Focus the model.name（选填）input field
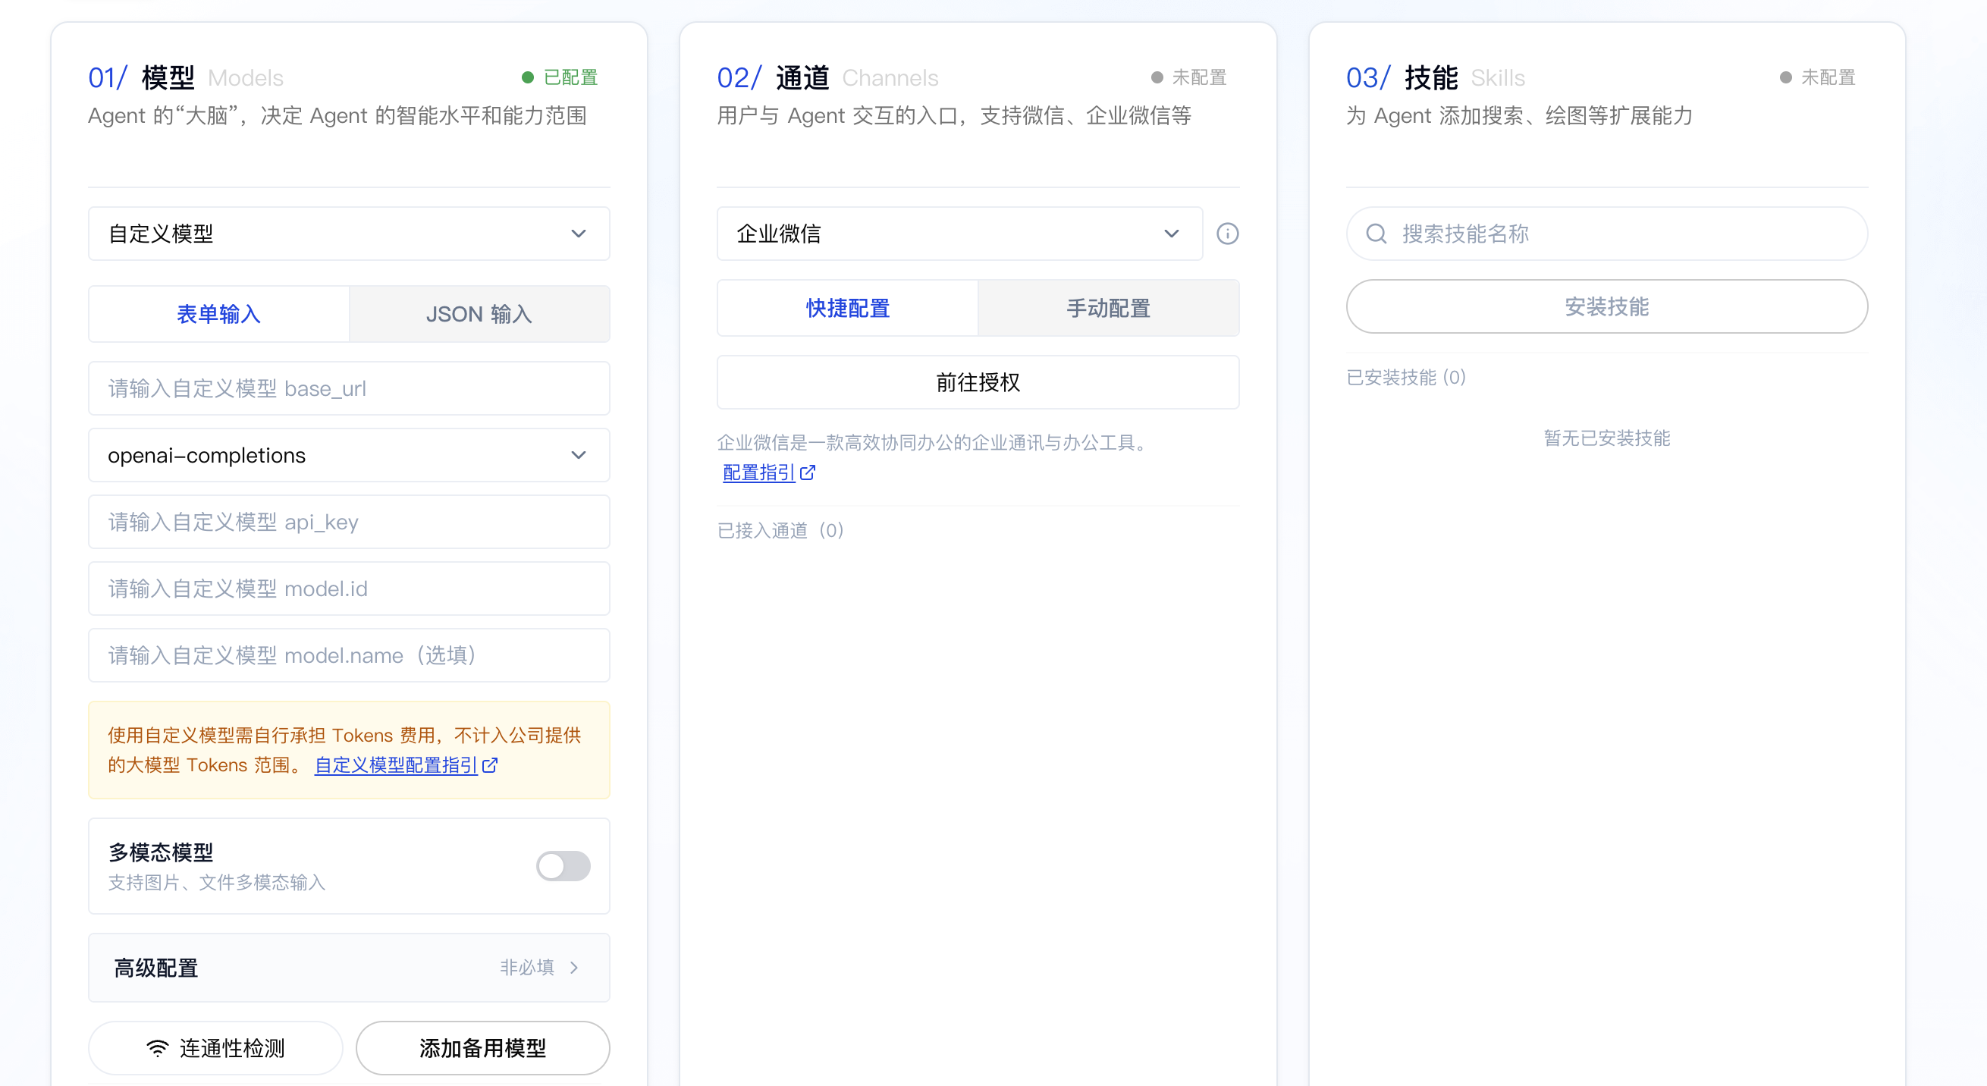Viewport: 1987px width, 1086px height. (350, 655)
